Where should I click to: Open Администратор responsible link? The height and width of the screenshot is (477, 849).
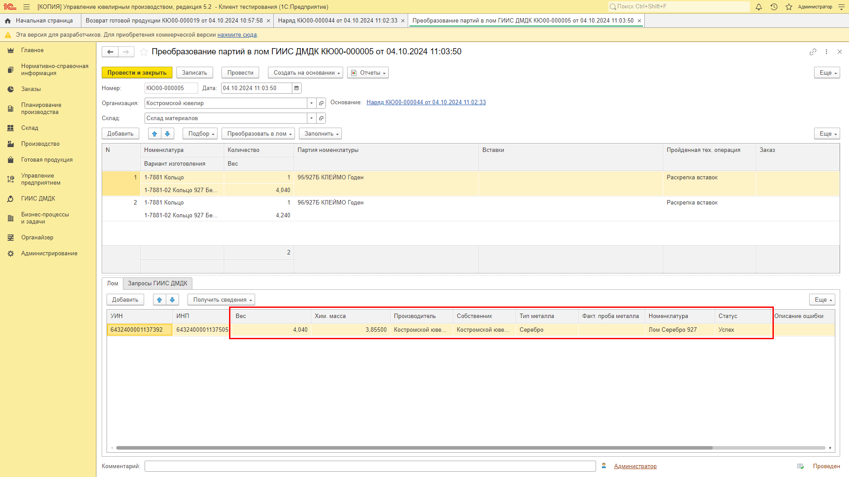tap(635, 466)
